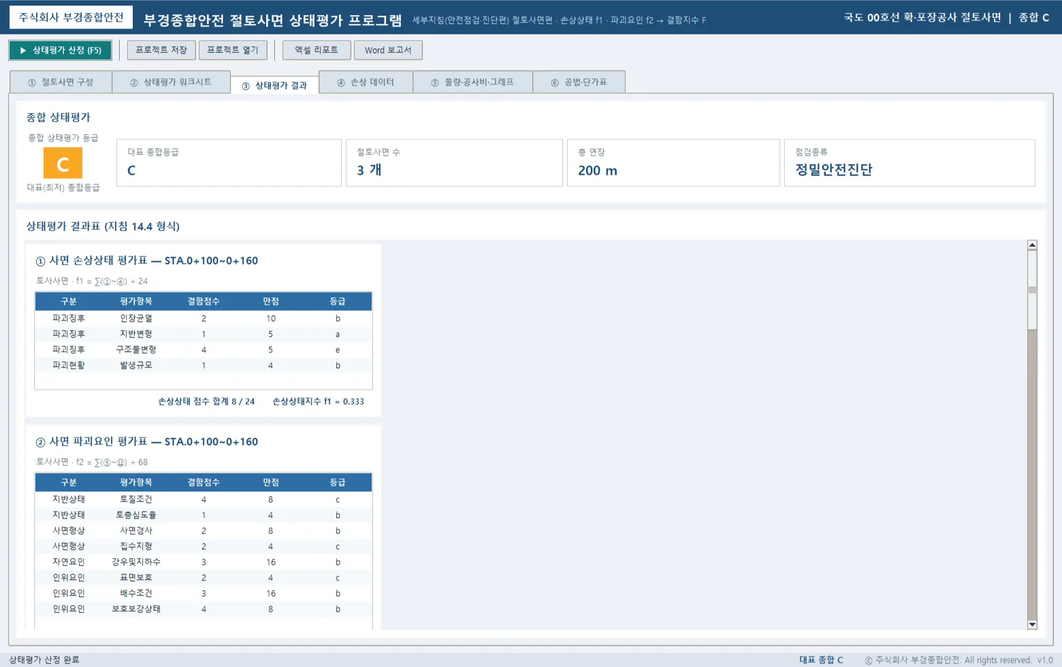
Task: Click the 배수조건 evaluation item
Action: coord(136,593)
